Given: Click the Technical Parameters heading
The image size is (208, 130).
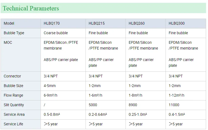Looking at the screenshot, I should point(31,8).
